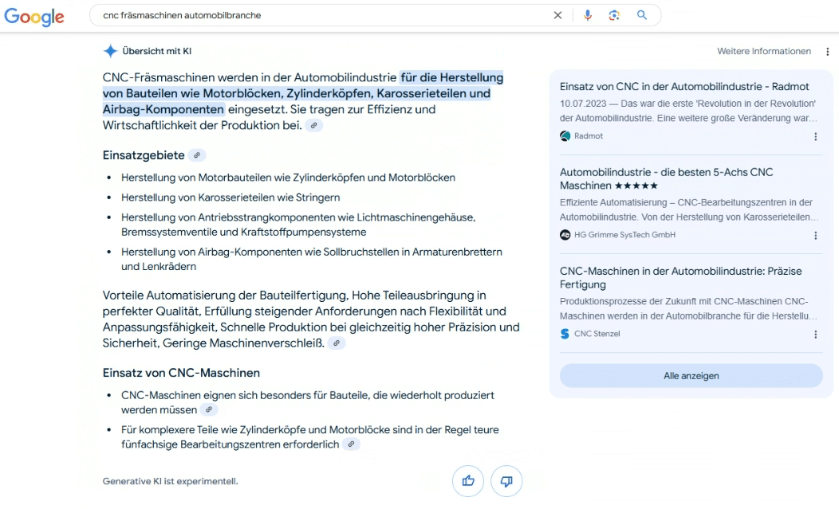Click source link icon after Produktion bei
Image resolution: width=839 pixels, height=509 pixels.
coord(314,126)
